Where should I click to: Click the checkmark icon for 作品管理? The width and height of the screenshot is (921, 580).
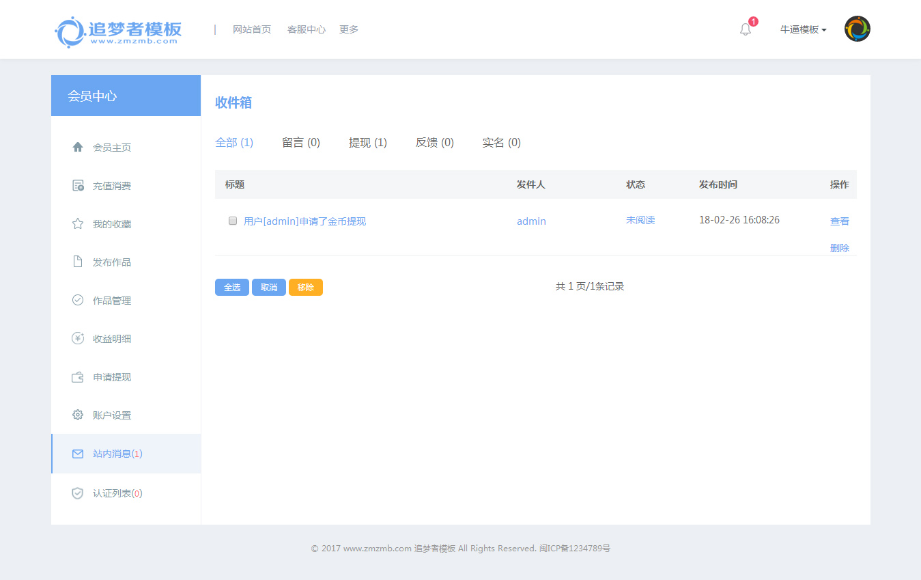tap(78, 301)
